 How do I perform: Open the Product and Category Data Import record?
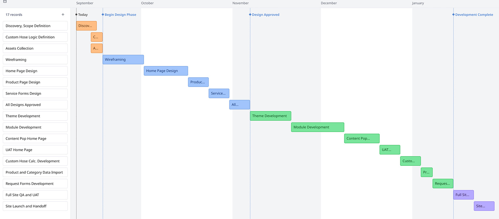coord(35,172)
